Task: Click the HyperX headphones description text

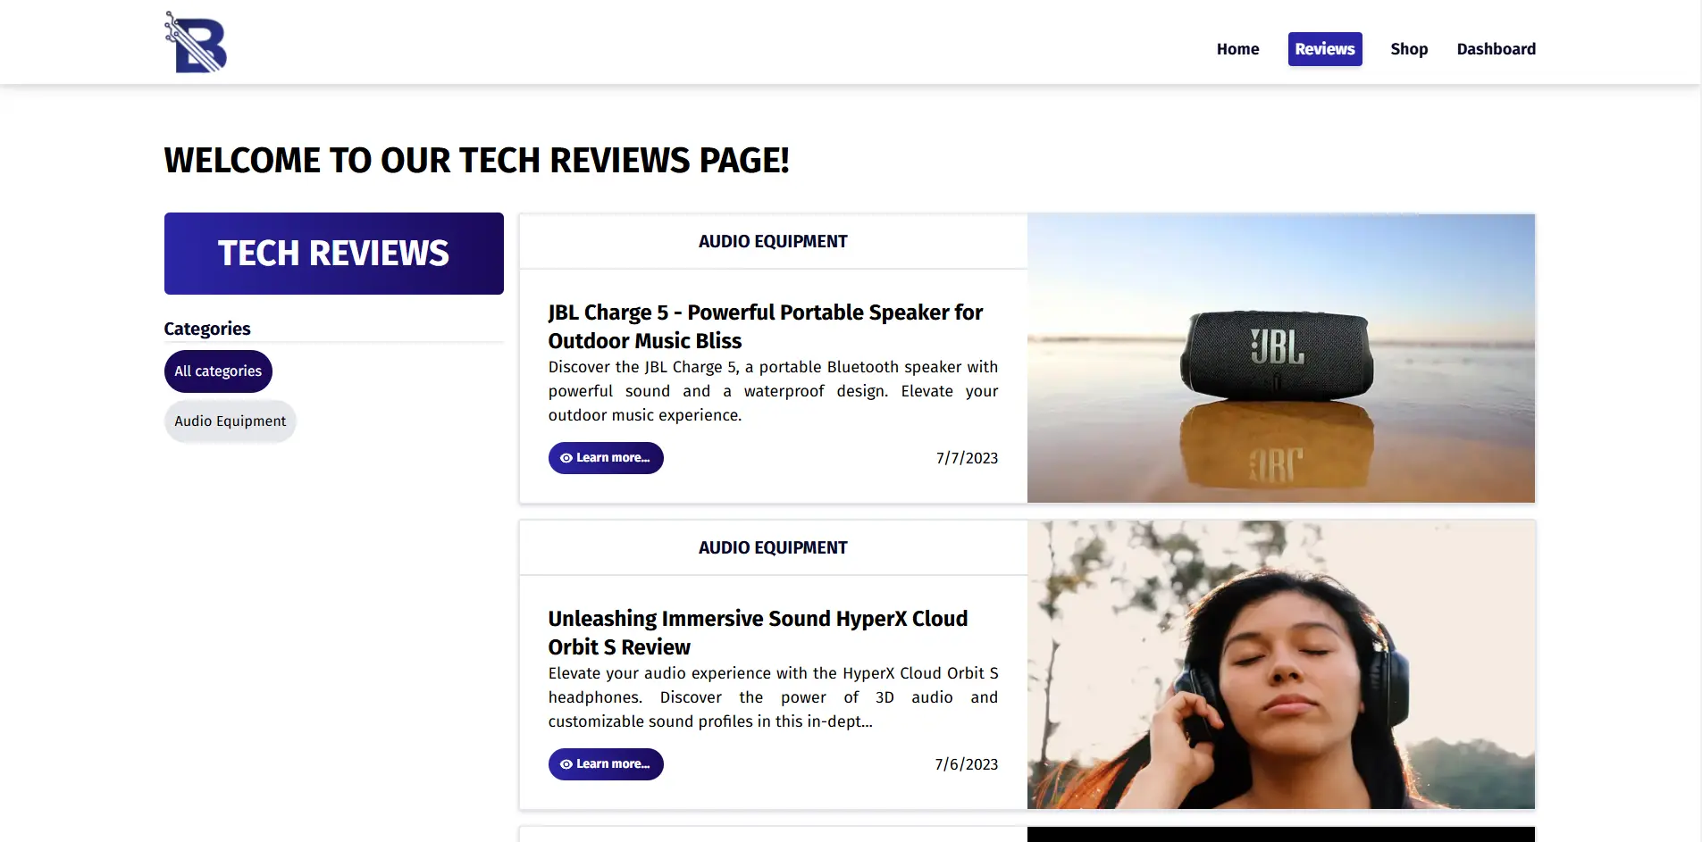Action: coord(773,697)
